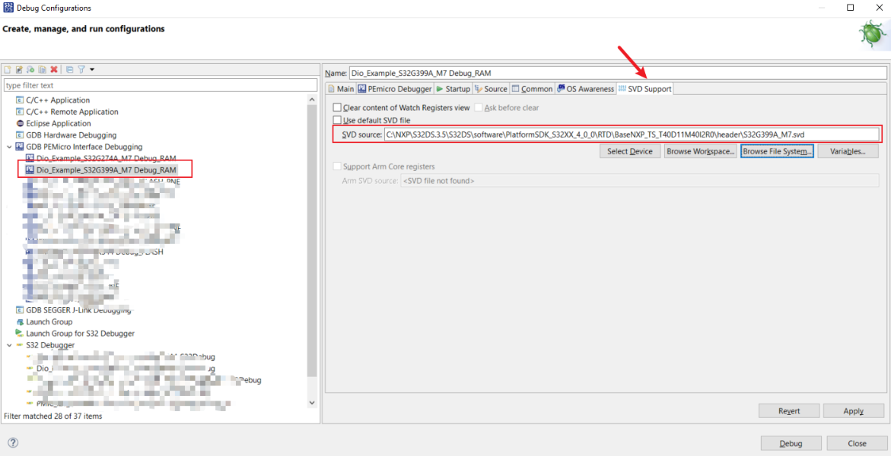Viewport: 891px width, 456px height.
Task: Click GDB SEGGER J-Link Debugging icon
Action: coord(21,310)
